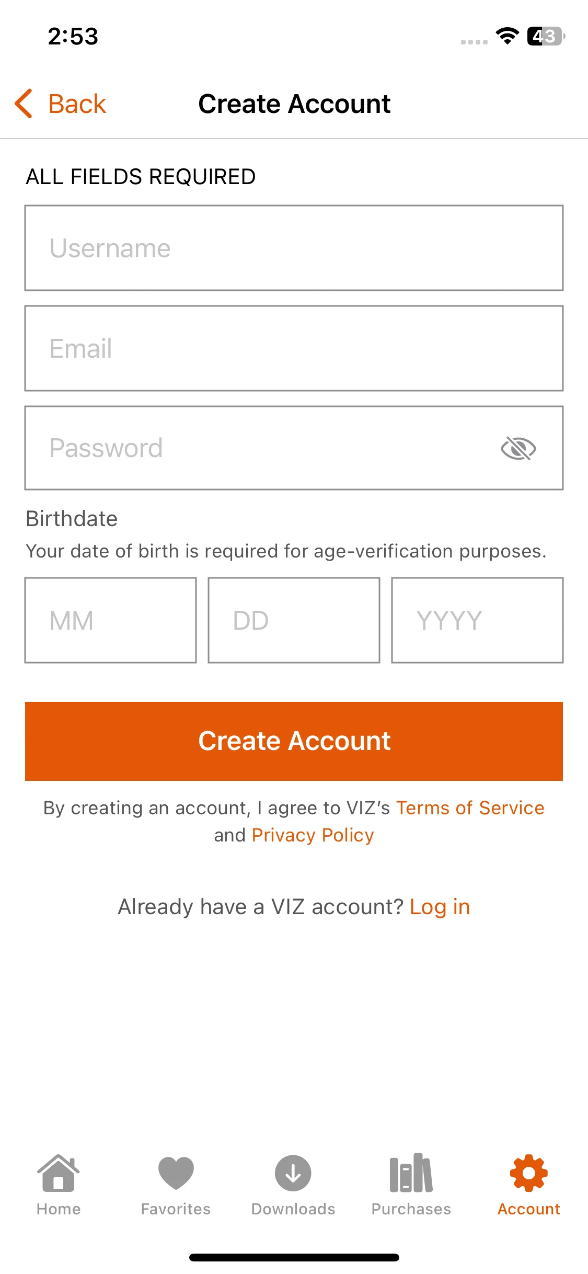The height and width of the screenshot is (1274, 588).
Task: Open the Terms of Service link
Action: pyautogui.click(x=470, y=808)
